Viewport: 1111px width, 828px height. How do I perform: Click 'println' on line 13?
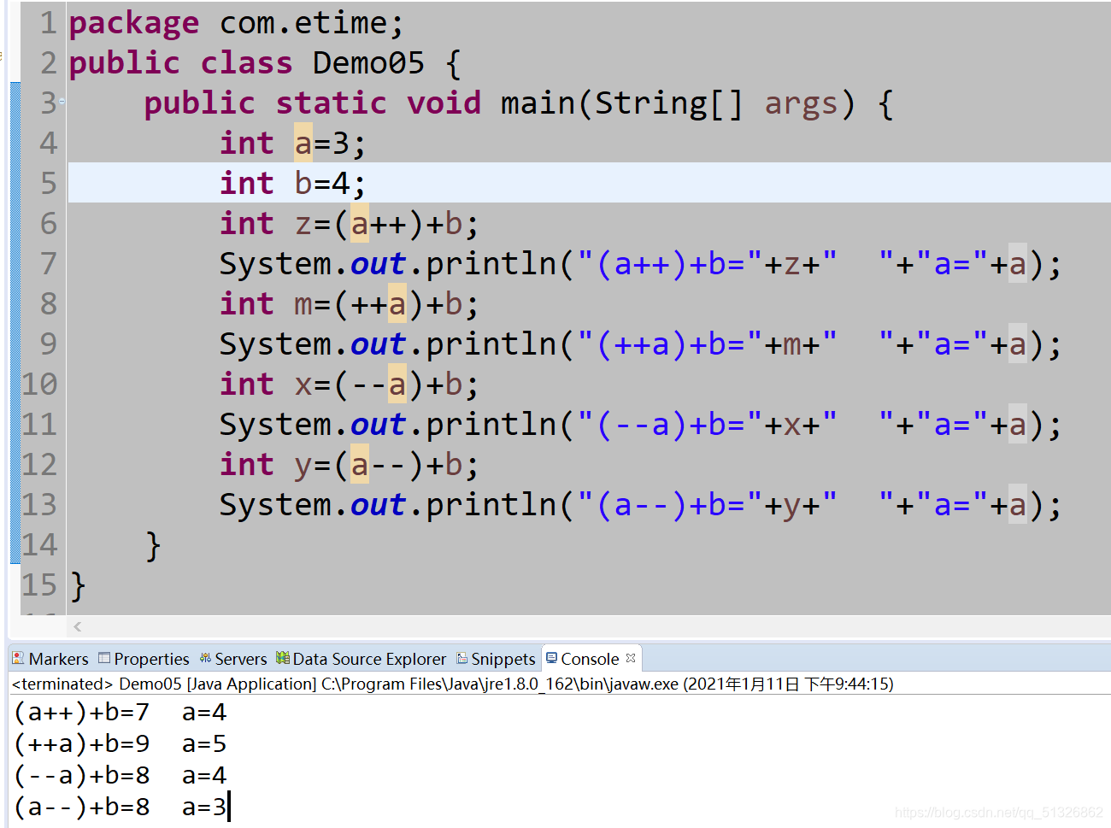[x=491, y=505]
